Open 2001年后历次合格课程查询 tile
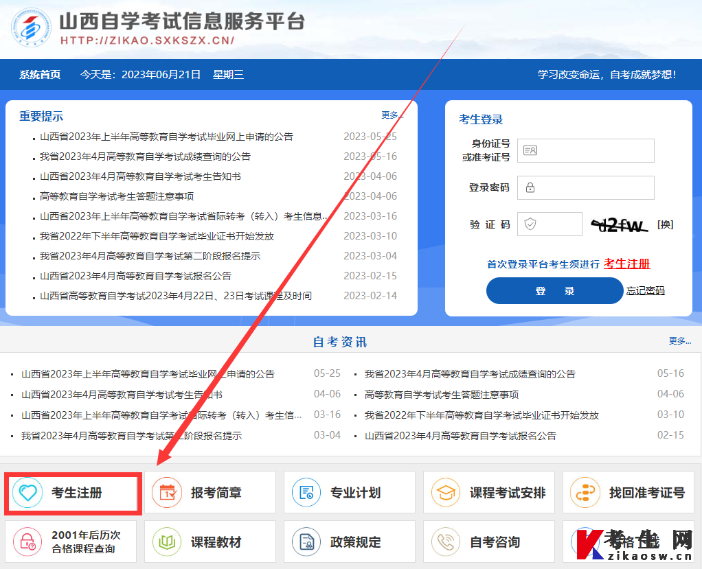Image resolution: width=702 pixels, height=569 pixels. 71,542
